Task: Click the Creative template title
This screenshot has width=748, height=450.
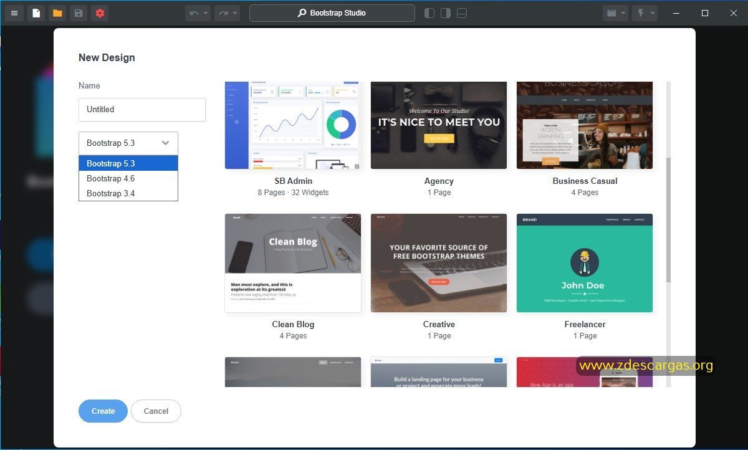Action: point(439,325)
